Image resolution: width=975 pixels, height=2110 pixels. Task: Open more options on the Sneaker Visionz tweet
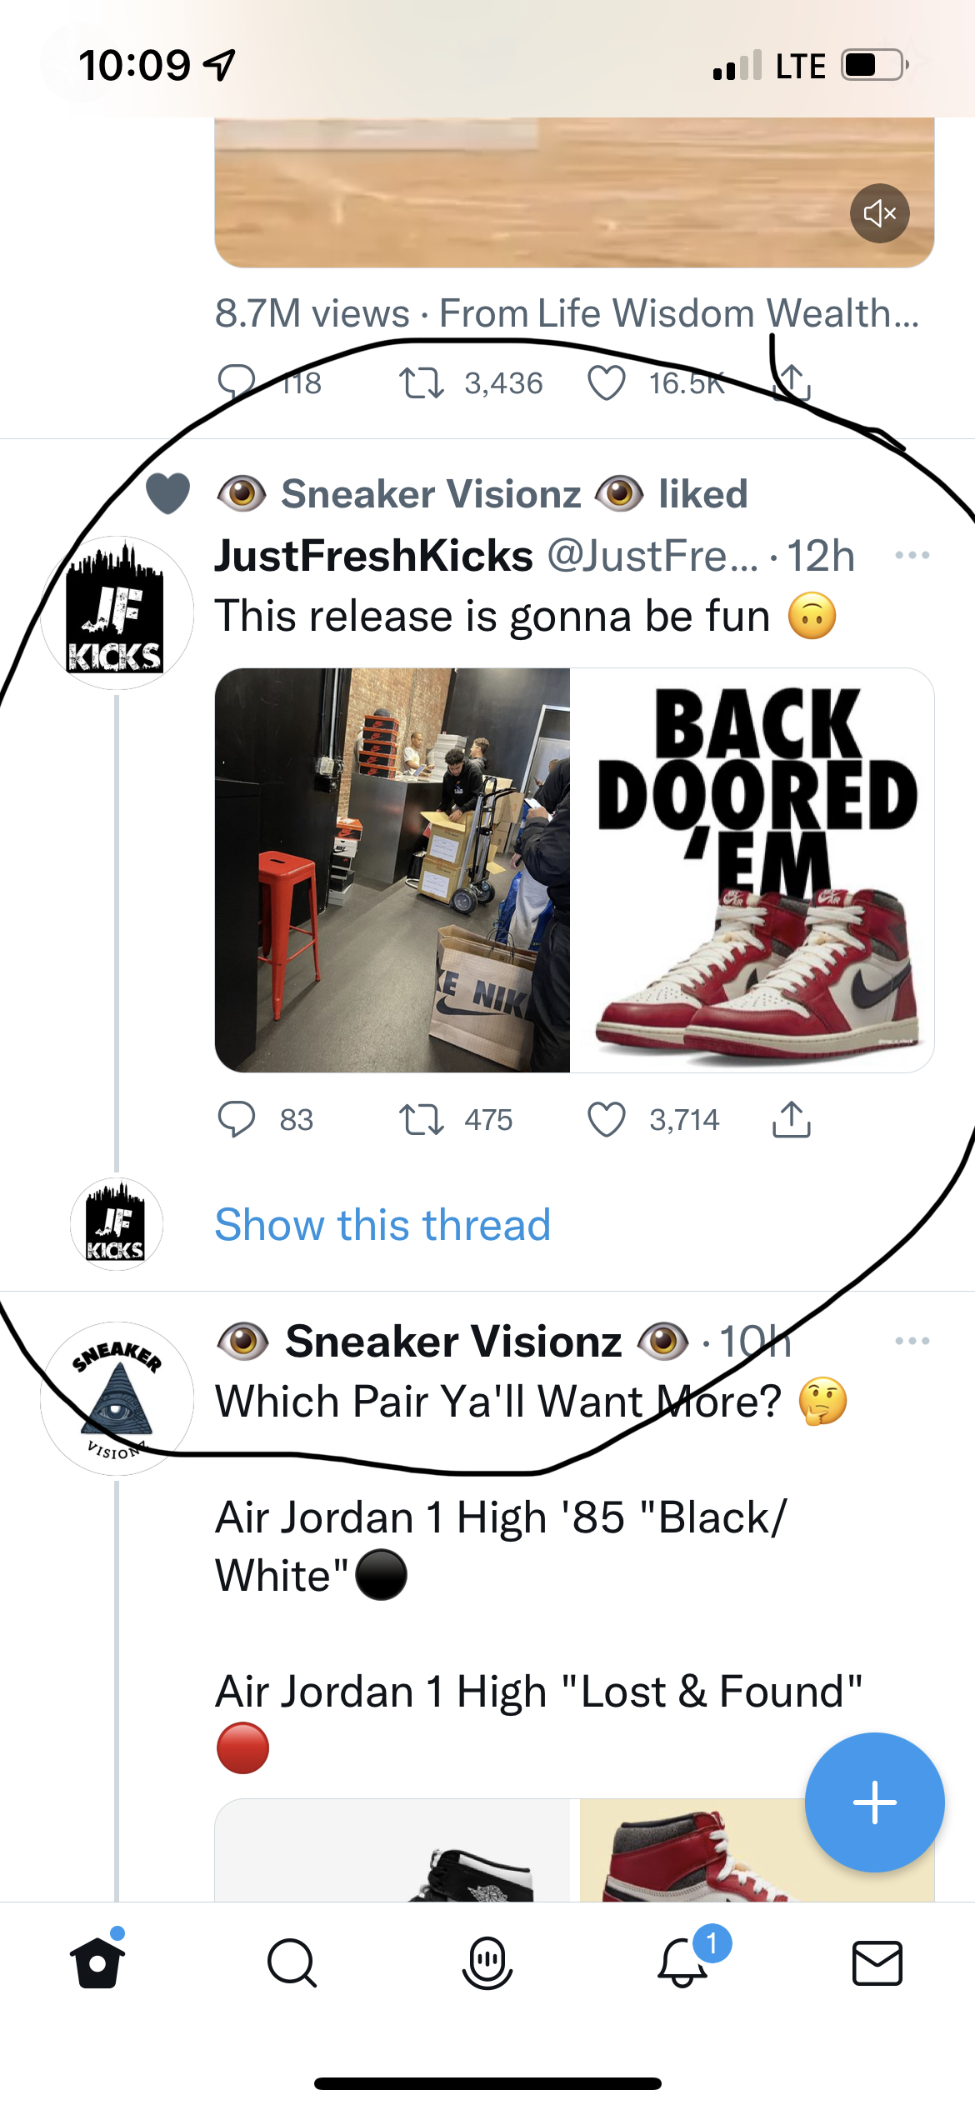pyautogui.click(x=912, y=1341)
